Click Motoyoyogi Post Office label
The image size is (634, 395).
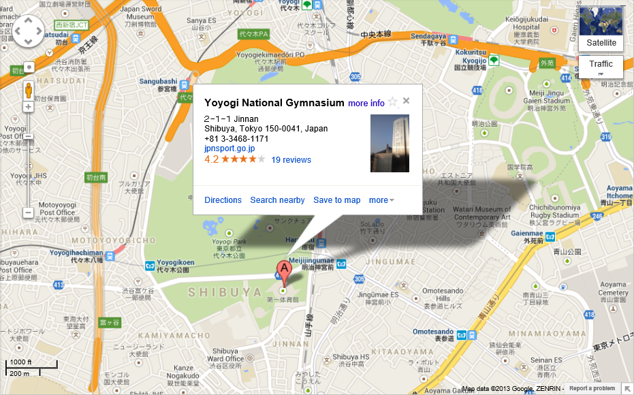coord(57,212)
